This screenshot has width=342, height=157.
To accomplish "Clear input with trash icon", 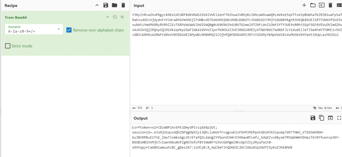I will click(330, 5).
